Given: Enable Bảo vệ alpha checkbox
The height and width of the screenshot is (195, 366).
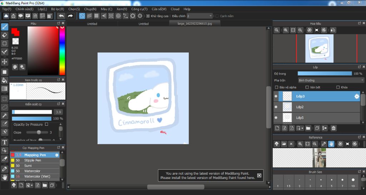Looking at the screenshot, I should pyautogui.click(x=277, y=87).
